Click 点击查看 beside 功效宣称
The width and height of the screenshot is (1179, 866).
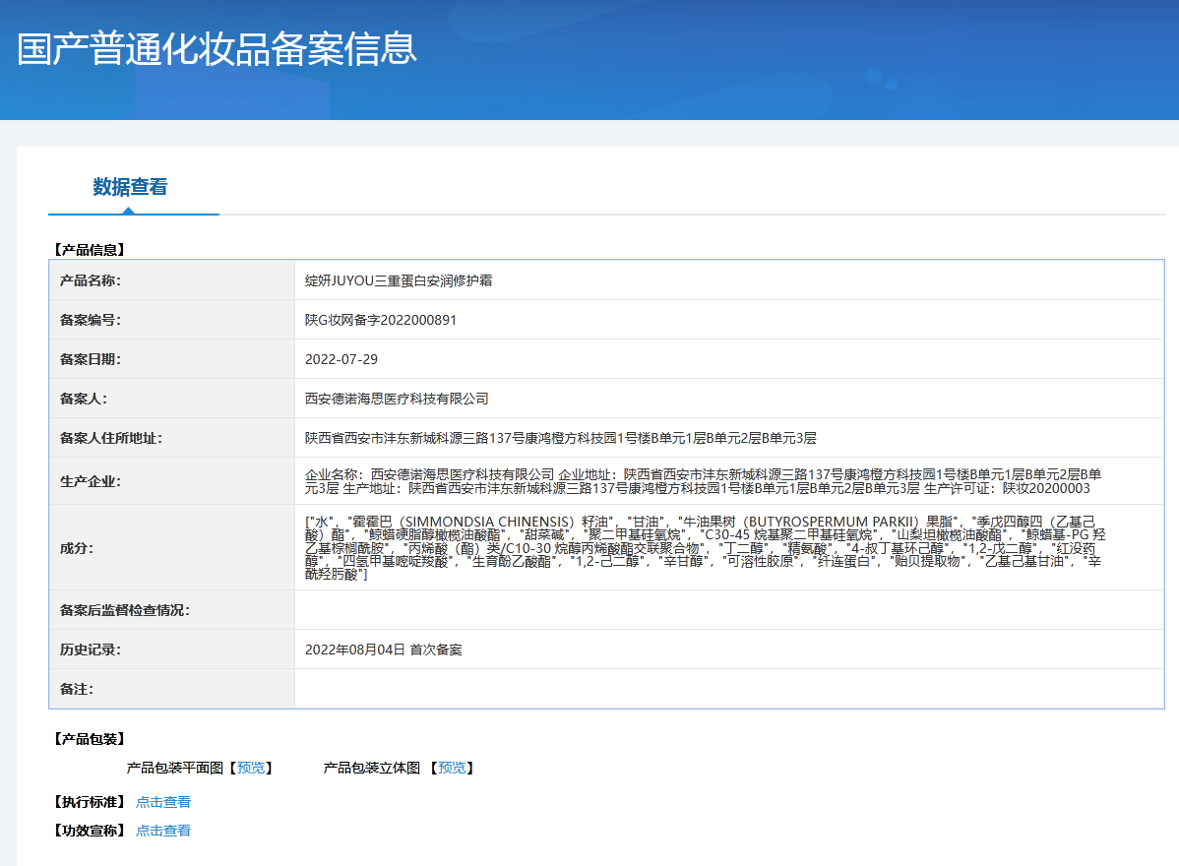coord(163,831)
